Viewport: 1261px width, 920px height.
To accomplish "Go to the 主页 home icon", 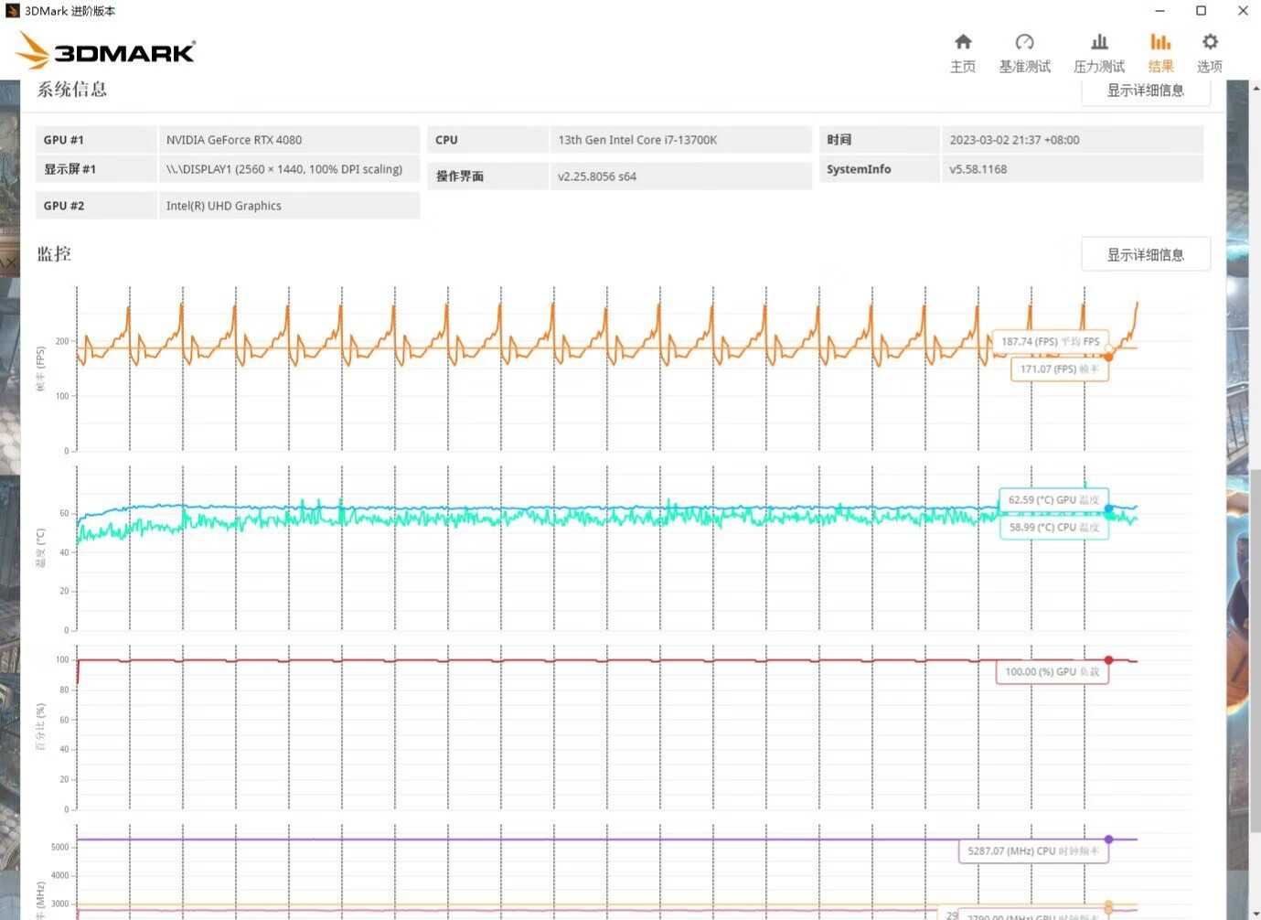I will [x=963, y=42].
